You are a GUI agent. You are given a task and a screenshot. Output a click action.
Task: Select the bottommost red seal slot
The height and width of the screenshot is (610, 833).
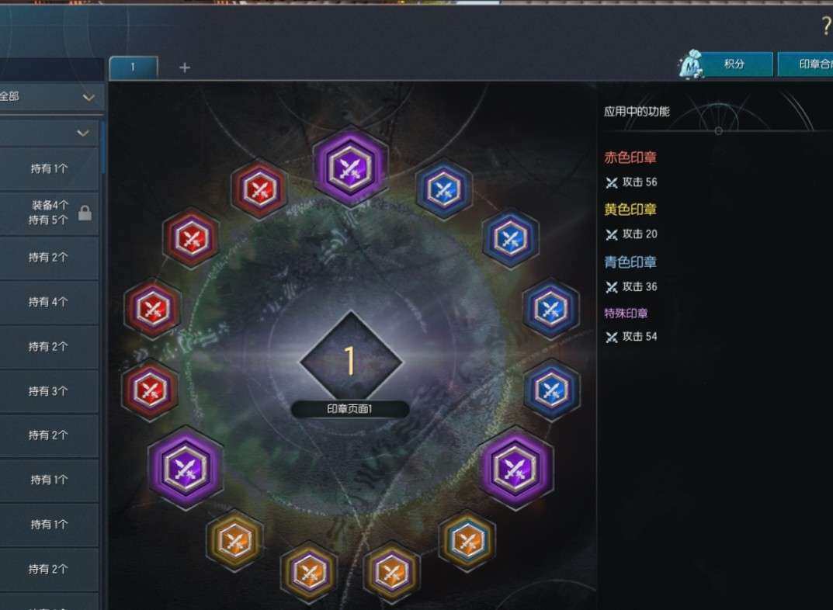(x=151, y=390)
